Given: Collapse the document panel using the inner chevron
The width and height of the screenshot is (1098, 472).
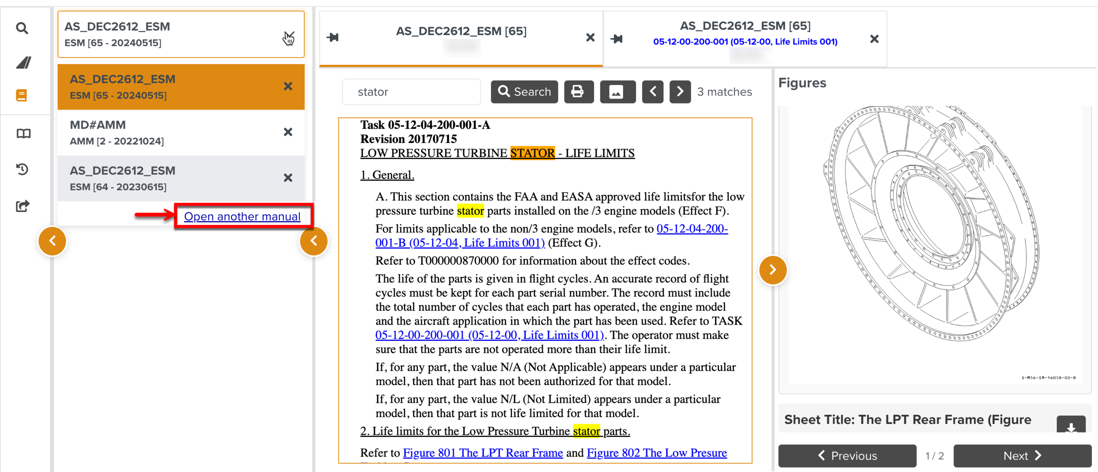Looking at the screenshot, I should click(314, 241).
